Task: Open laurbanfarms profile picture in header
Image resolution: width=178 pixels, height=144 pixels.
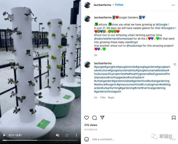Action: tap(87, 5)
